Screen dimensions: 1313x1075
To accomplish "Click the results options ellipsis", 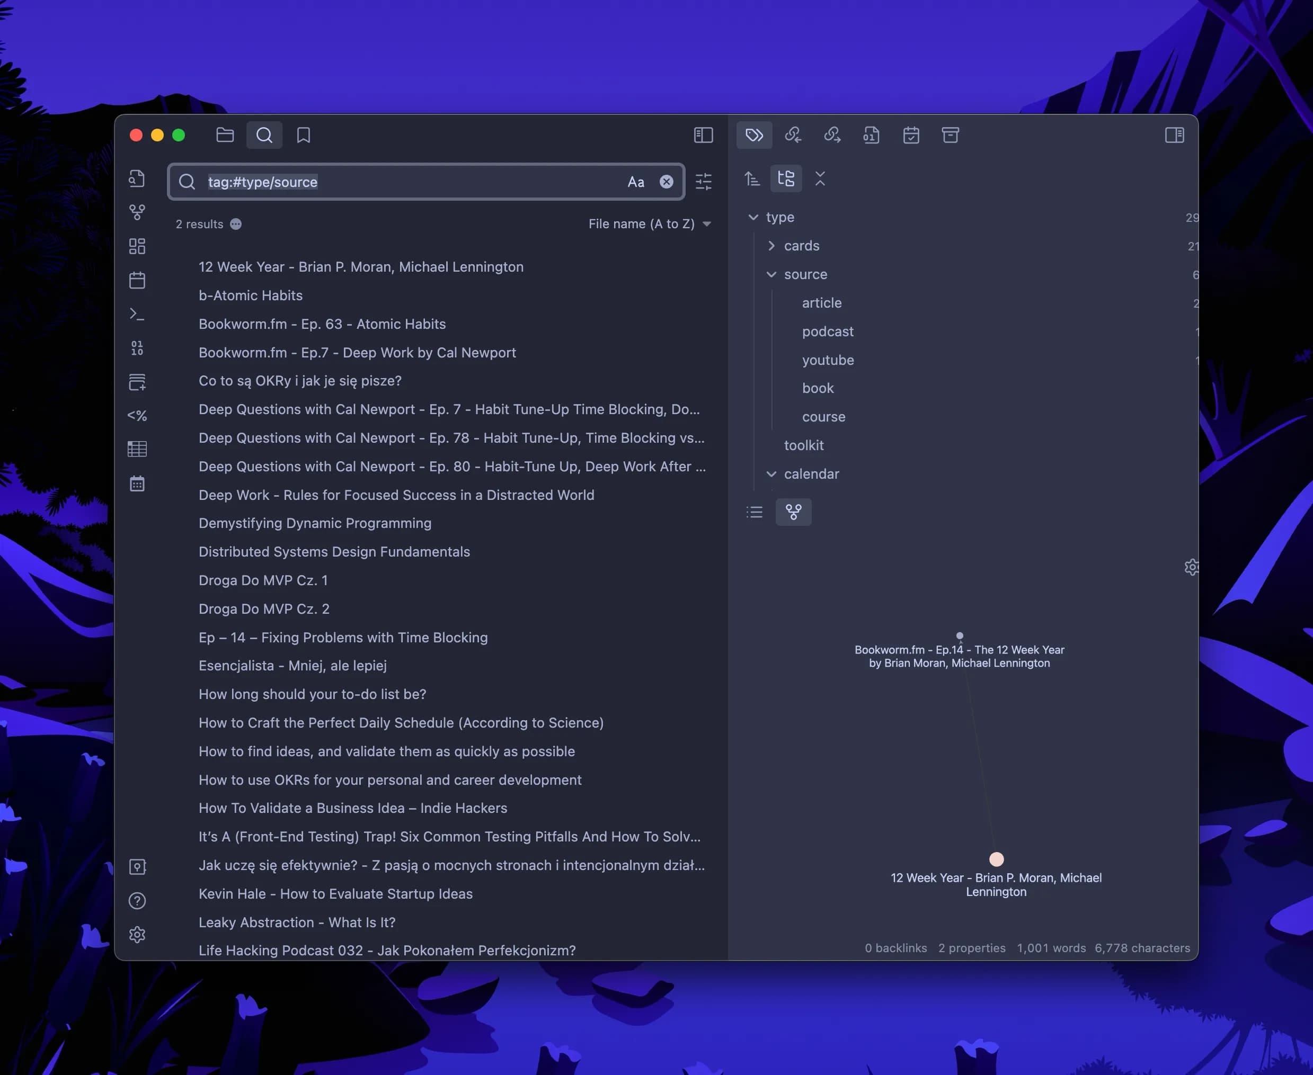I will tap(235, 224).
